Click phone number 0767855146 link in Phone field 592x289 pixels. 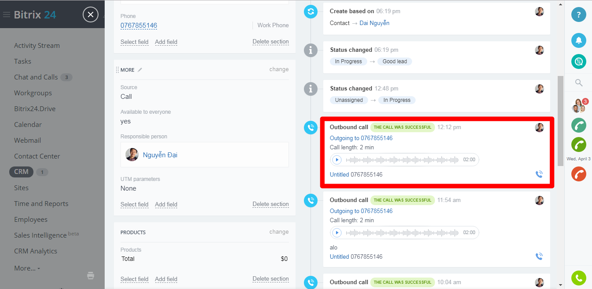pyautogui.click(x=139, y=25)
